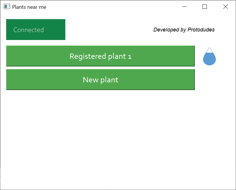The height and width of the screenshot is (190, 236).
Task: Maximize the Plants near me window
Action: (x=205, y=7)
